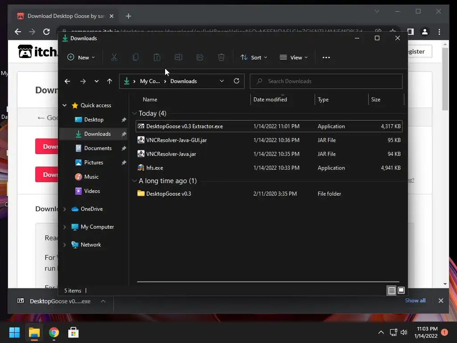
Task: Expand the Network tree node
Action: (x=64, y=245)
